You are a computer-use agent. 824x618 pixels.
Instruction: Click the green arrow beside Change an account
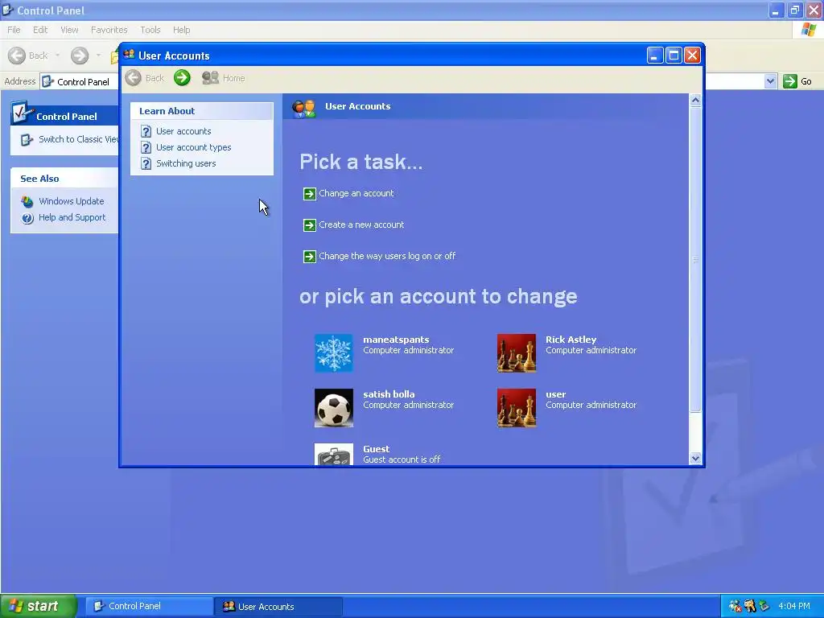310,194
